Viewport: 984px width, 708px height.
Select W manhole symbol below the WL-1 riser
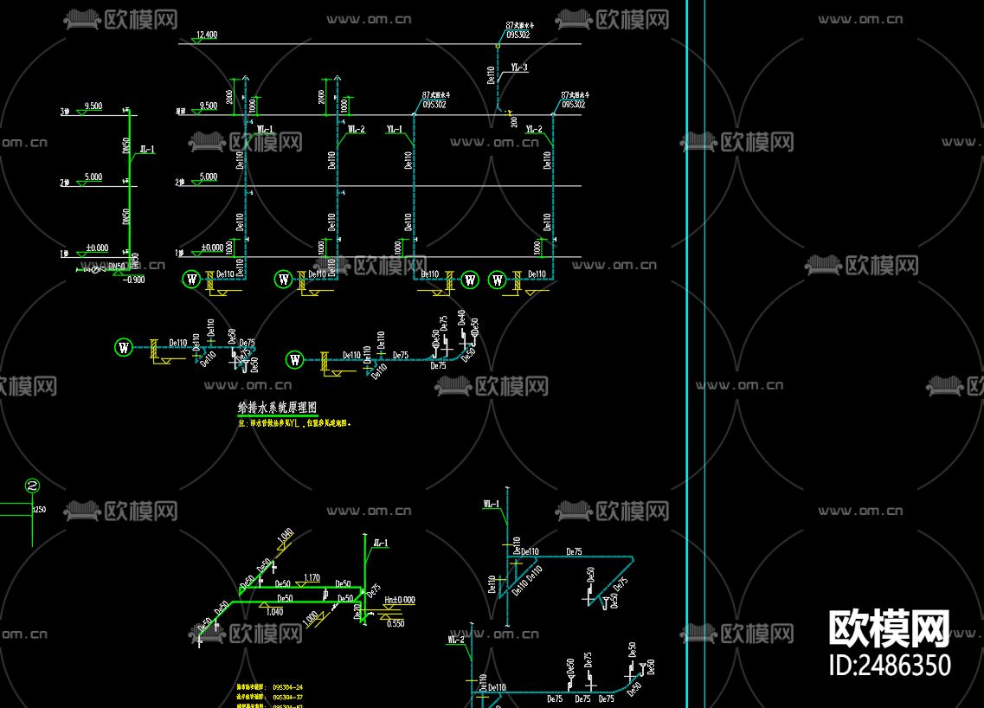pyautogui.click(x=192, y=280)
